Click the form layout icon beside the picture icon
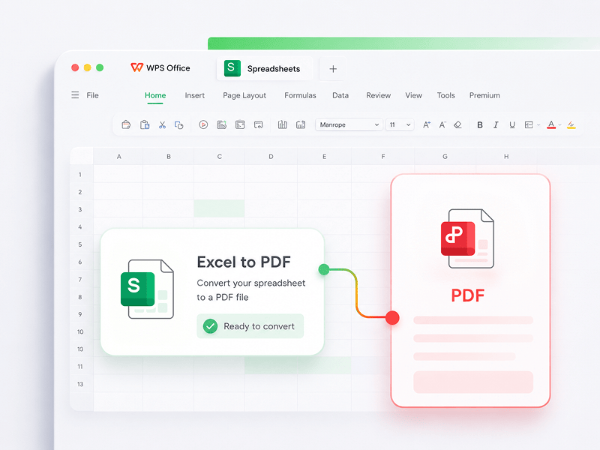Image resolution: width=600 pixels, height=450 pixels. pyautogui.click(x=240, y=124)
